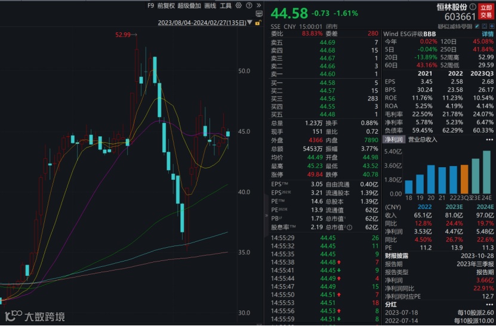The height and width of the screenshot is (326, 496).
Task: Click the 疑似减持受限 notice text
Action: (x=455, y=27)
